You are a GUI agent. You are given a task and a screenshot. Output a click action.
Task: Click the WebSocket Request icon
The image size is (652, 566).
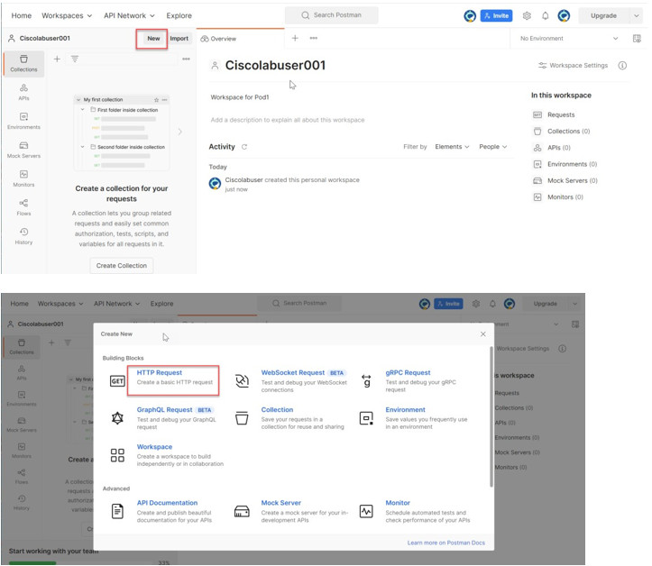click(242, 380)
